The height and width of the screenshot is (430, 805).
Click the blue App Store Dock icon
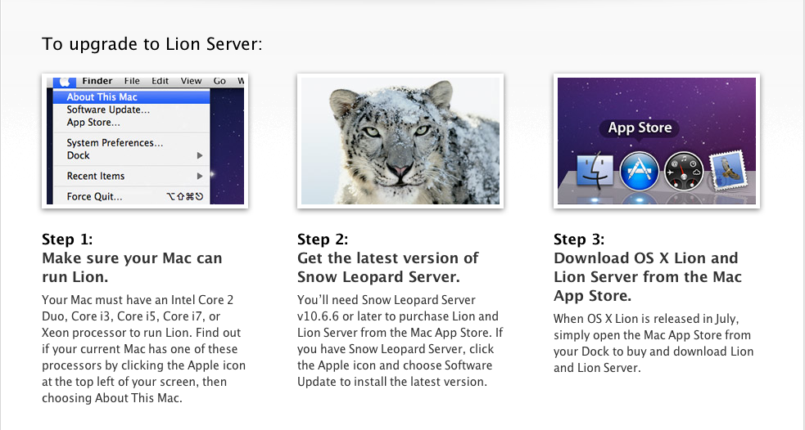(x=640, y=171)
